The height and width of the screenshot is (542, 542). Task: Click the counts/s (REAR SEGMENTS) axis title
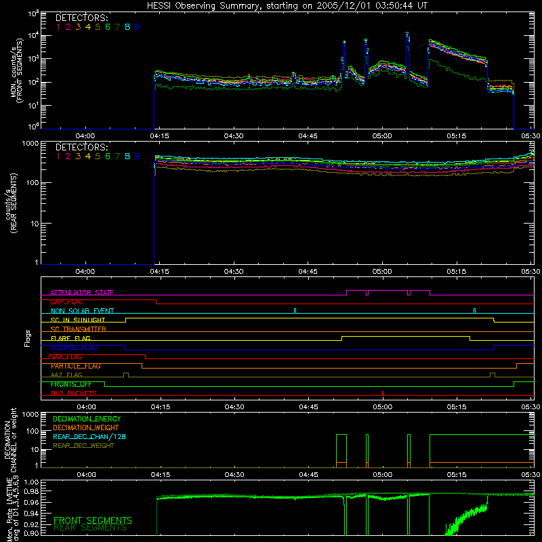(x=11, y=203)
